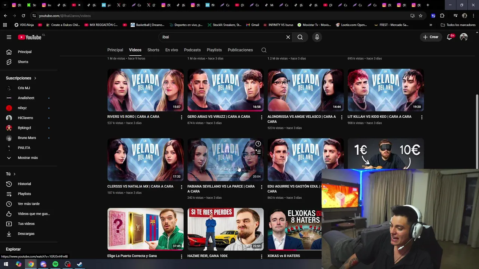This screenshot has height=269, width=479.
Task: Open Rivers vs Roro thumbnail
Action: (146, 90)
